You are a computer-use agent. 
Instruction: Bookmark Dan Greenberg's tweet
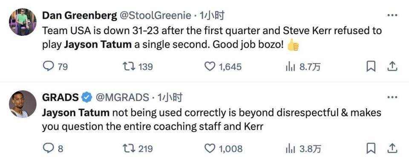[x=371, y=67]
